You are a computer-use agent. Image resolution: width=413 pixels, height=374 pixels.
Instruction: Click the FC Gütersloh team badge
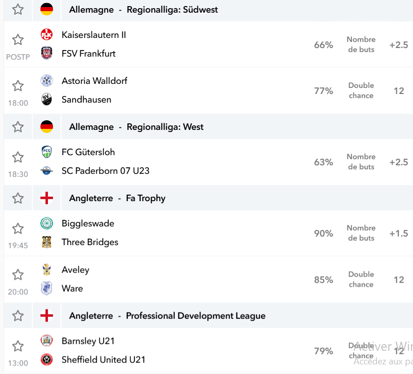click(46, 152)
